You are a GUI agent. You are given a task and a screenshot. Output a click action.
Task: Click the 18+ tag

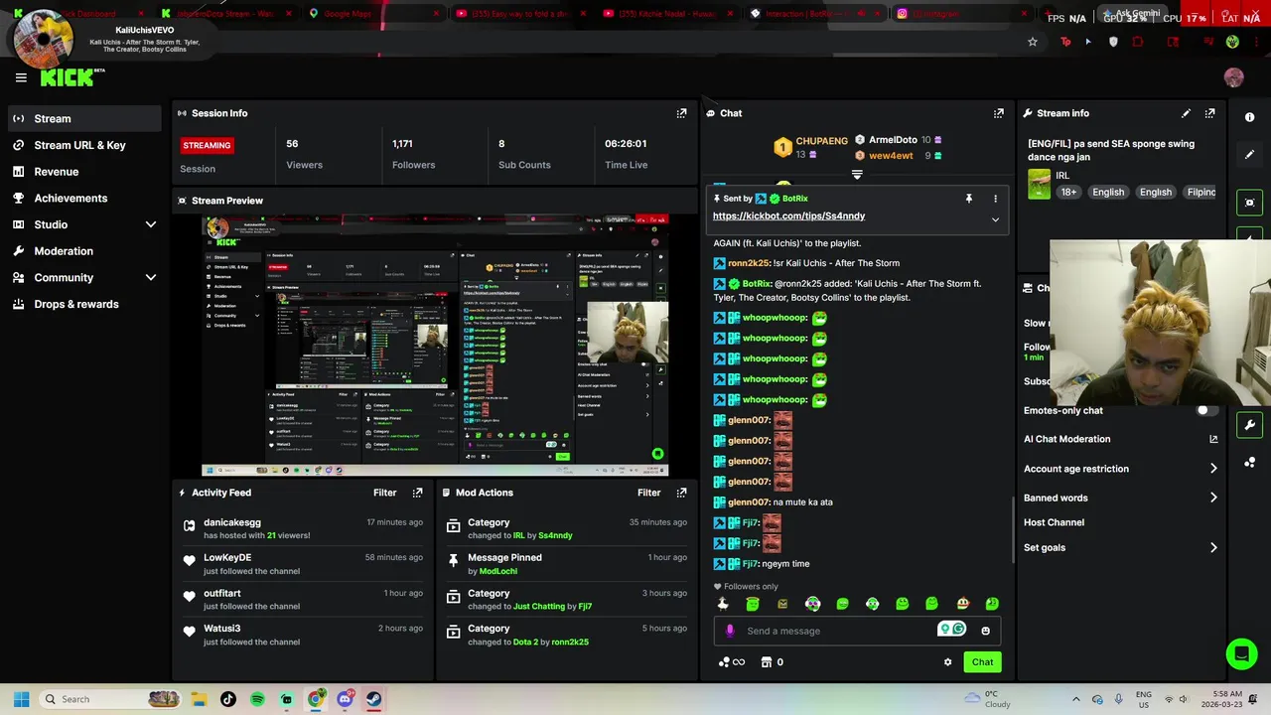[1068, 192]
